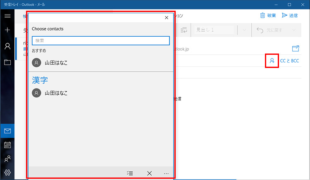Switch to the Mail view icon

(x=7, y=131)
